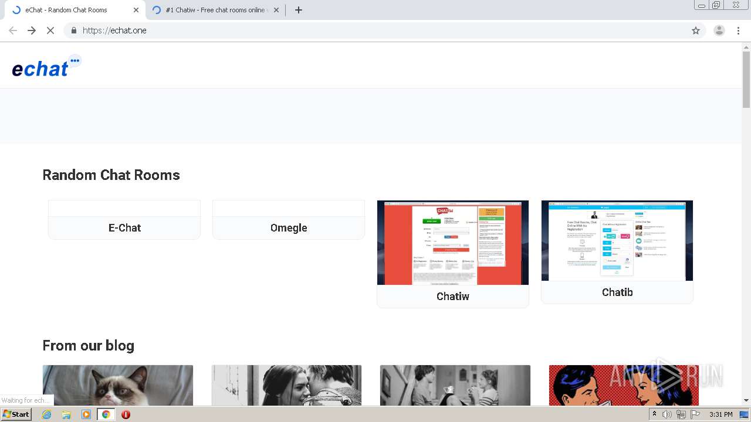Open a new browser tab
This screenshot has width=751, height=422.
[x=298, y=10]
